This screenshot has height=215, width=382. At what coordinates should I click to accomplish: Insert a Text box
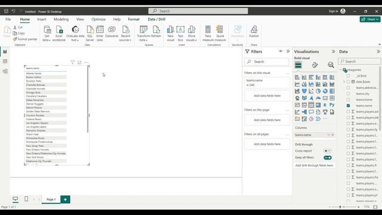(x=180, y=33)
